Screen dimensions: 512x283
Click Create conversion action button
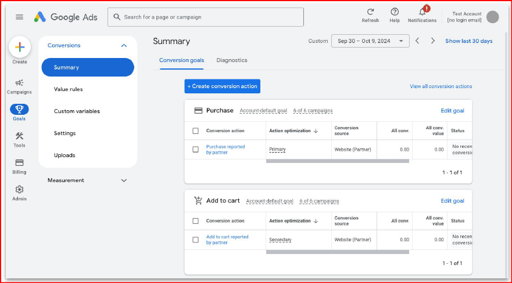tap(222, 86)
